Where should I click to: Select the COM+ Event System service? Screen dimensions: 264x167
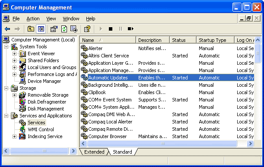(167, 100)
